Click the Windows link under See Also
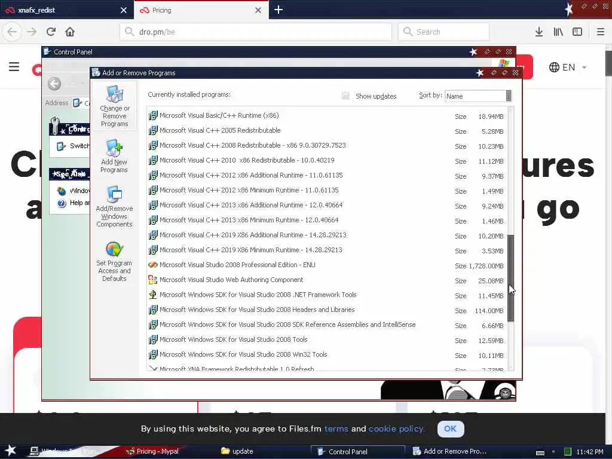The image size is (612, 459). pos(79,191)
